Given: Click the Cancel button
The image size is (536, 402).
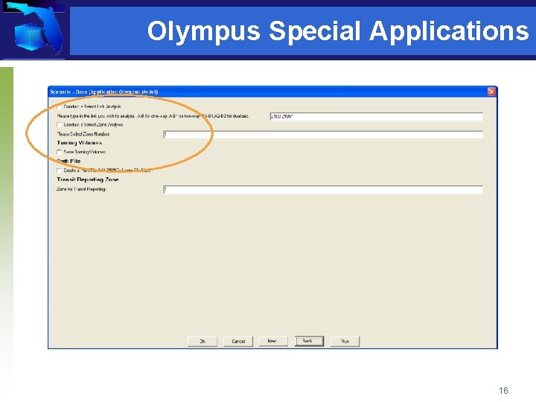Looking at the screenshot, I should click(x=238, y=341).
